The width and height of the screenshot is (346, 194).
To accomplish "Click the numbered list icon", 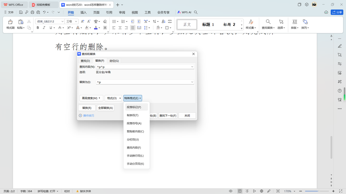I will point(123,22).
